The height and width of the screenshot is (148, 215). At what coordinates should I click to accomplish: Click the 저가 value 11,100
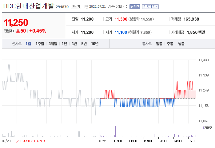121,32
